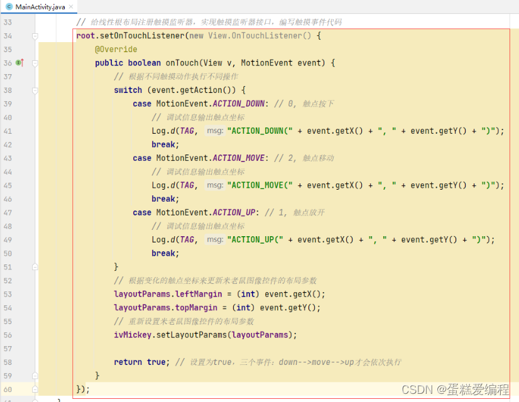
Task: Click 'setLayoutParams(layoutParams)' on line 56
Action: tap(224, 335)
